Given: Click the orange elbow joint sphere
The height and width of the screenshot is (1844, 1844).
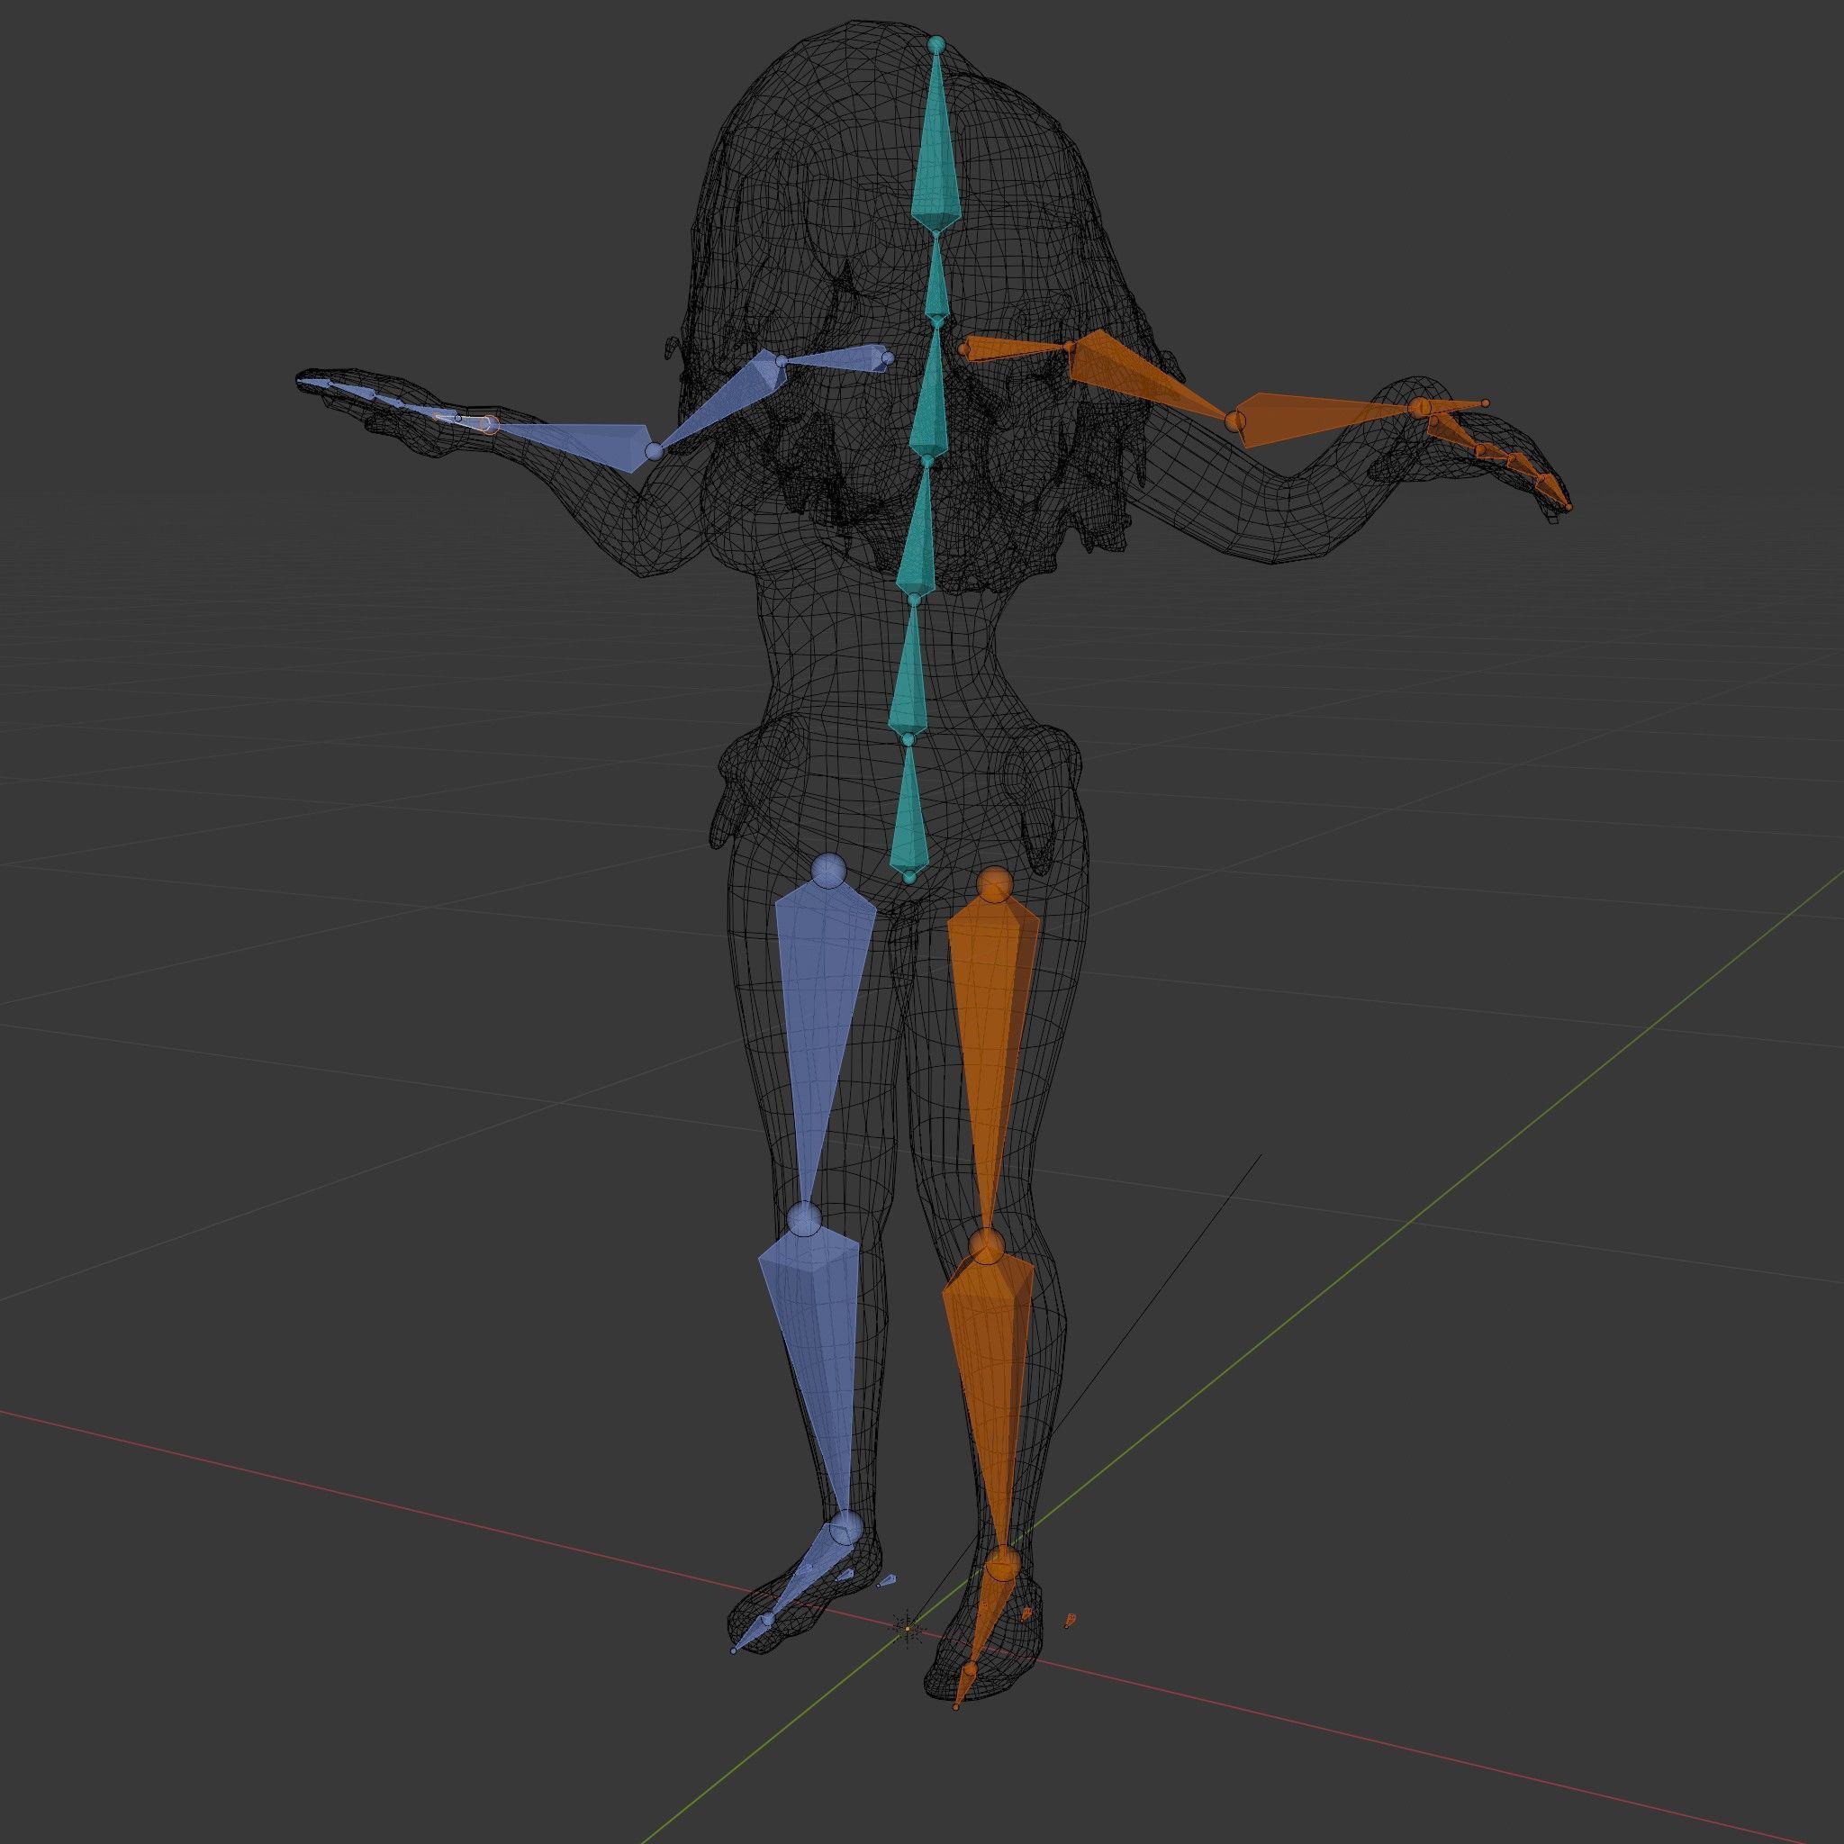Looking at the screenshot, I should pyautogui.click(x=1235, y=420).
